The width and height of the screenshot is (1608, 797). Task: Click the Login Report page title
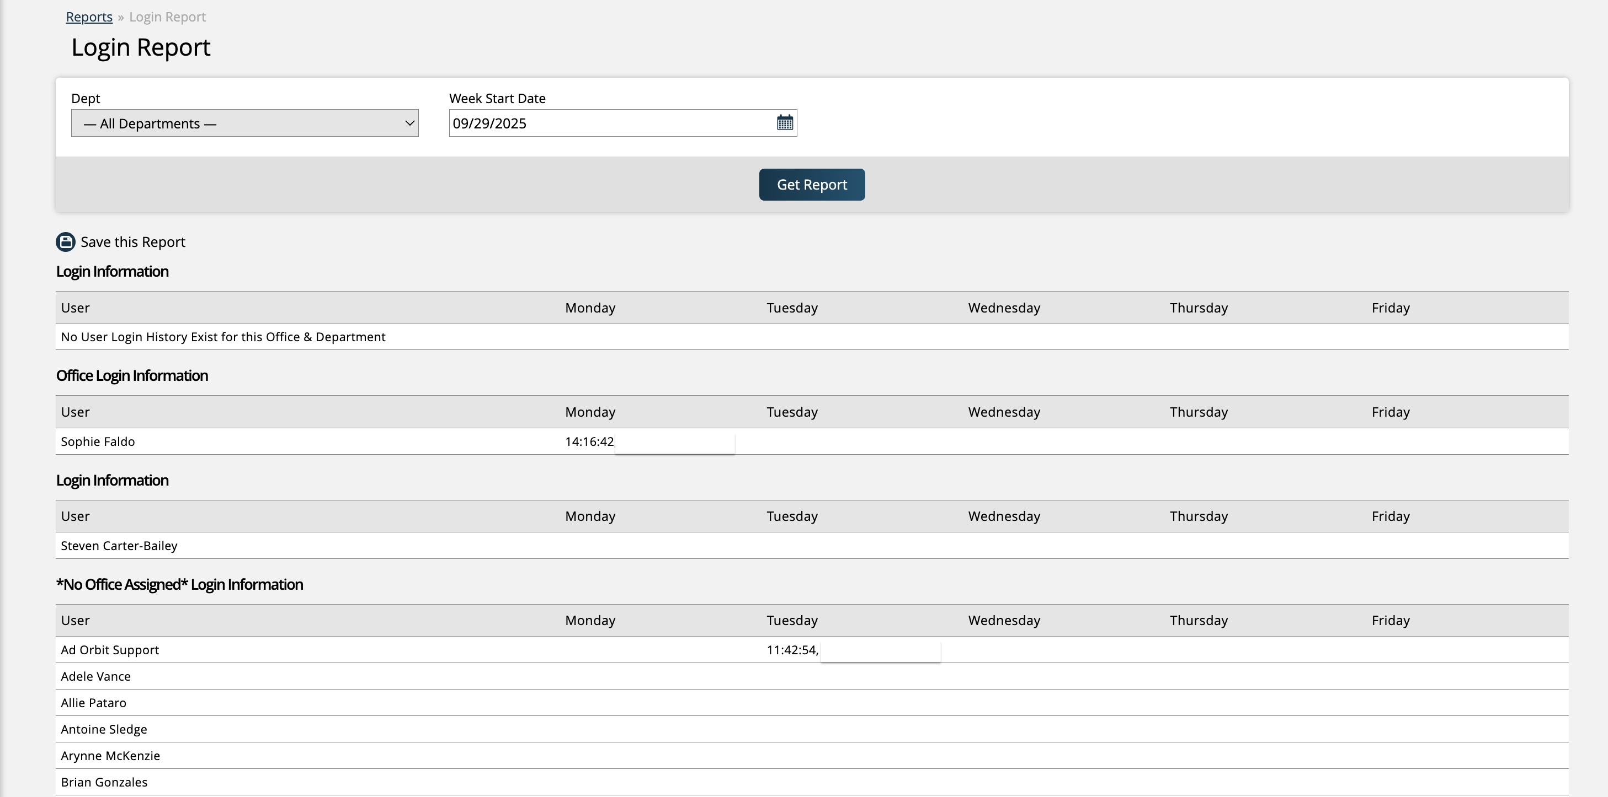click(141, 47)
